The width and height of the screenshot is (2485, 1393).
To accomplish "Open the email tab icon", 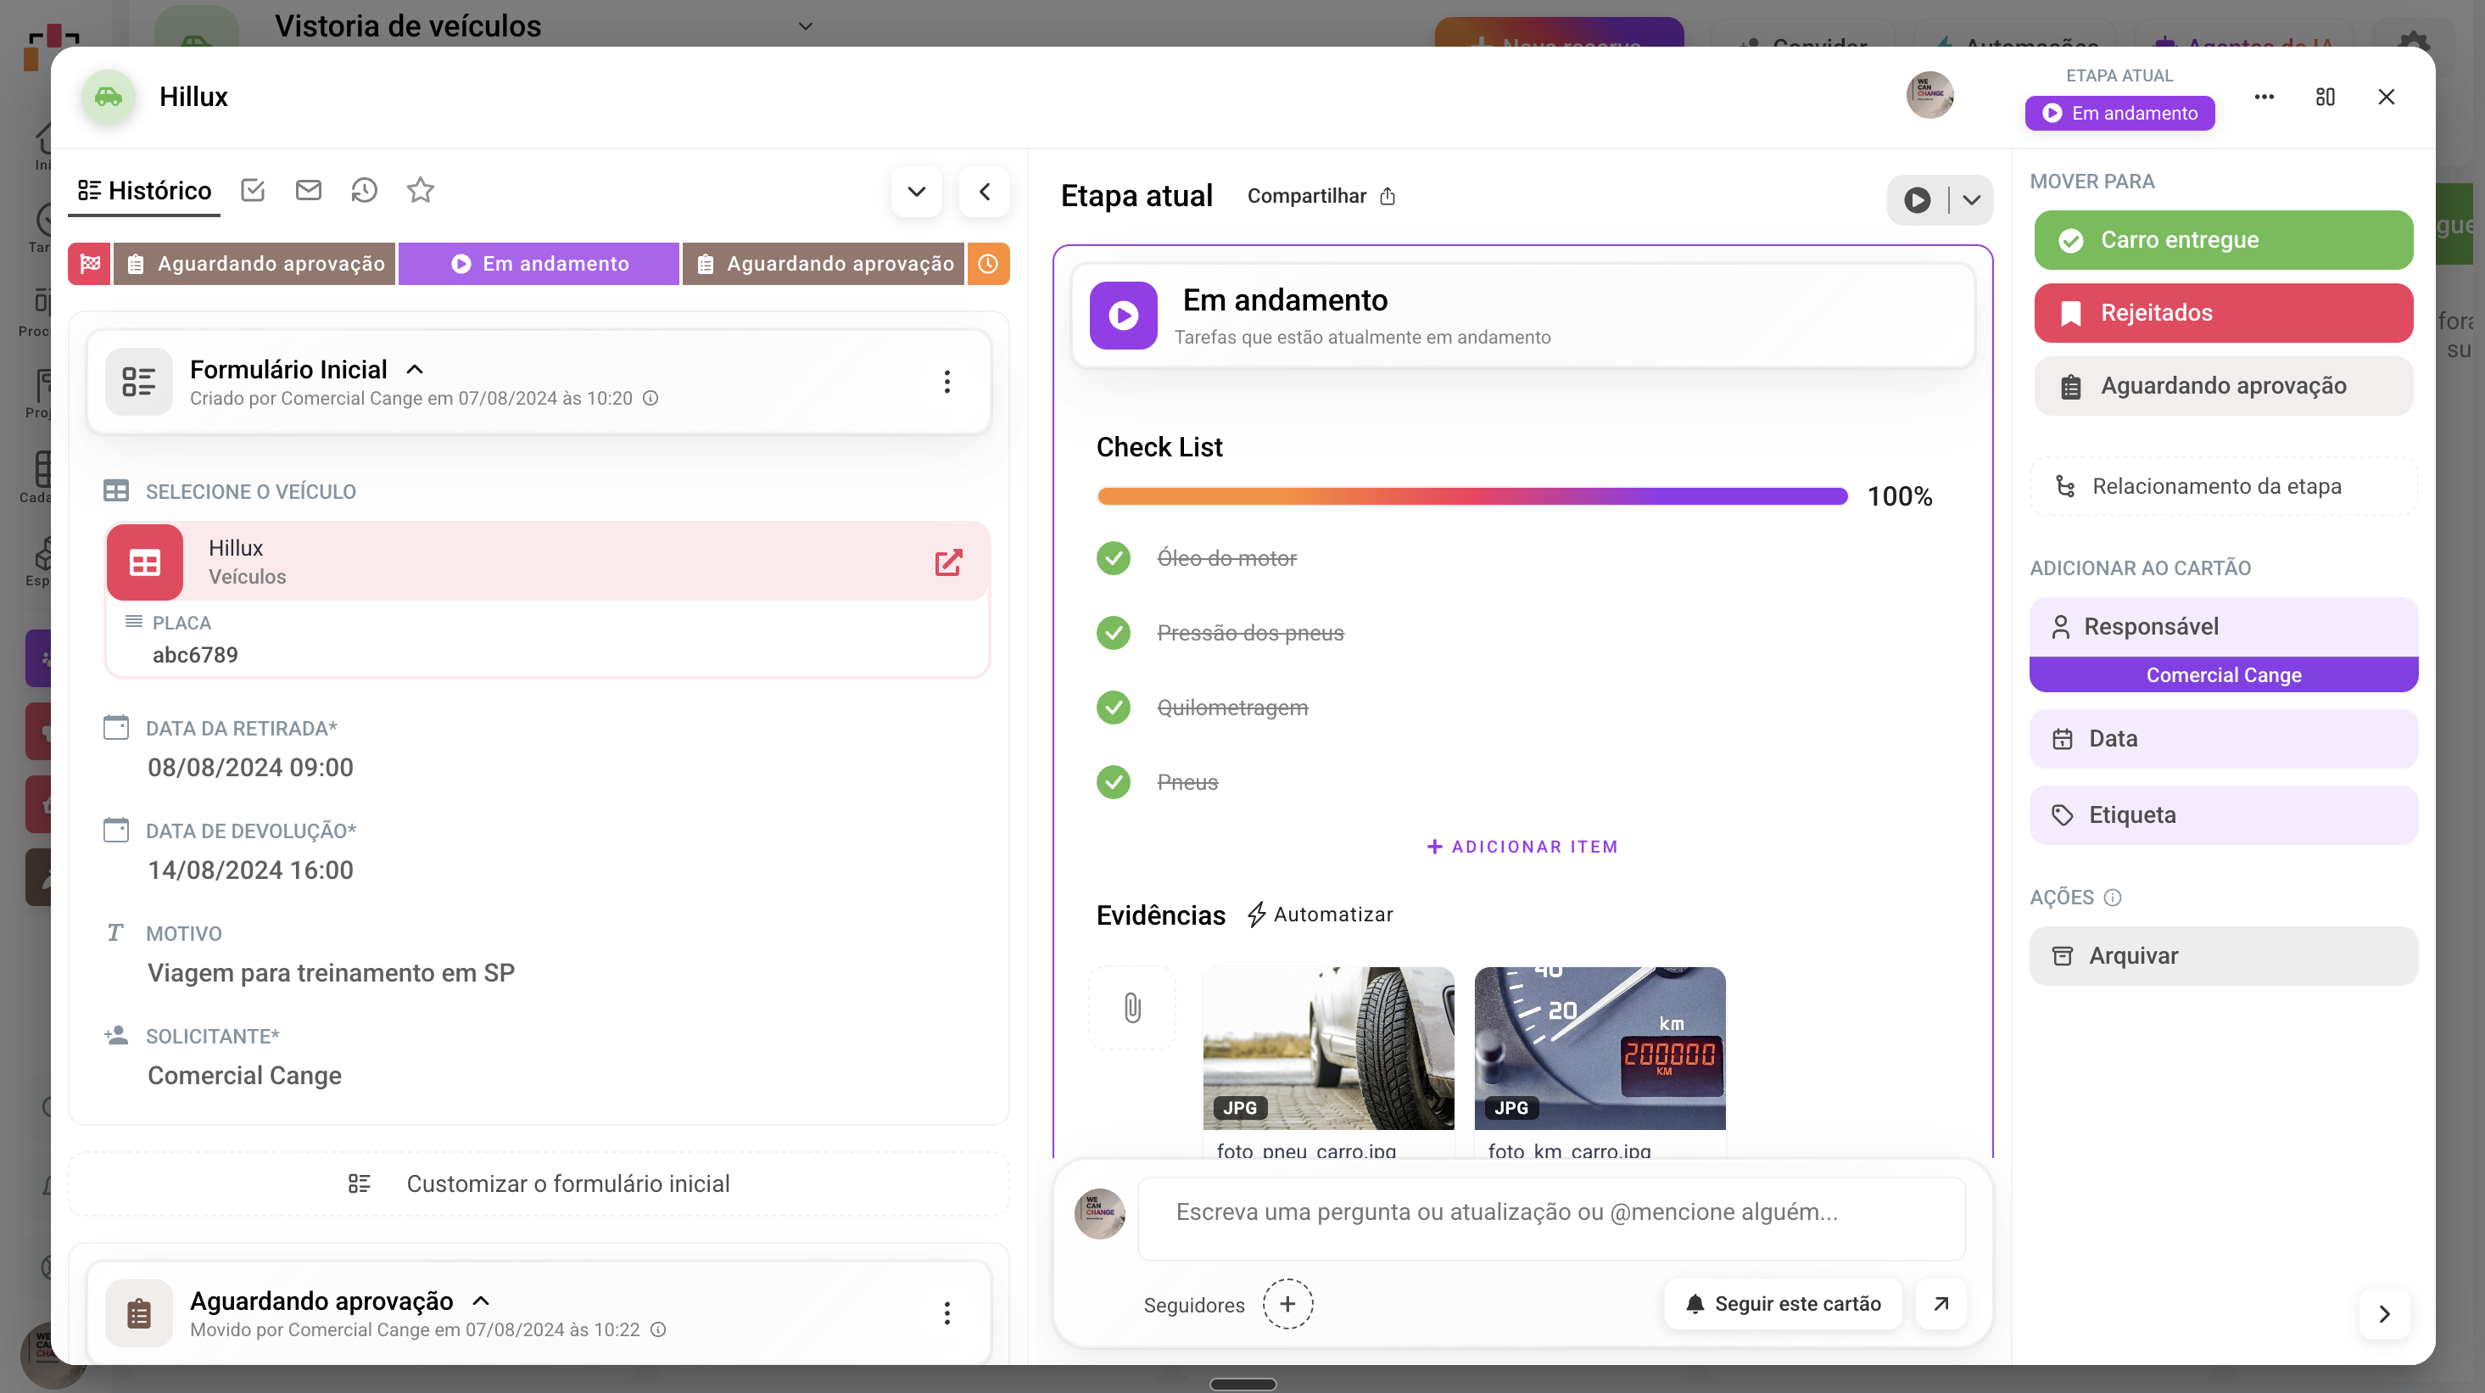I will [309, 190].
